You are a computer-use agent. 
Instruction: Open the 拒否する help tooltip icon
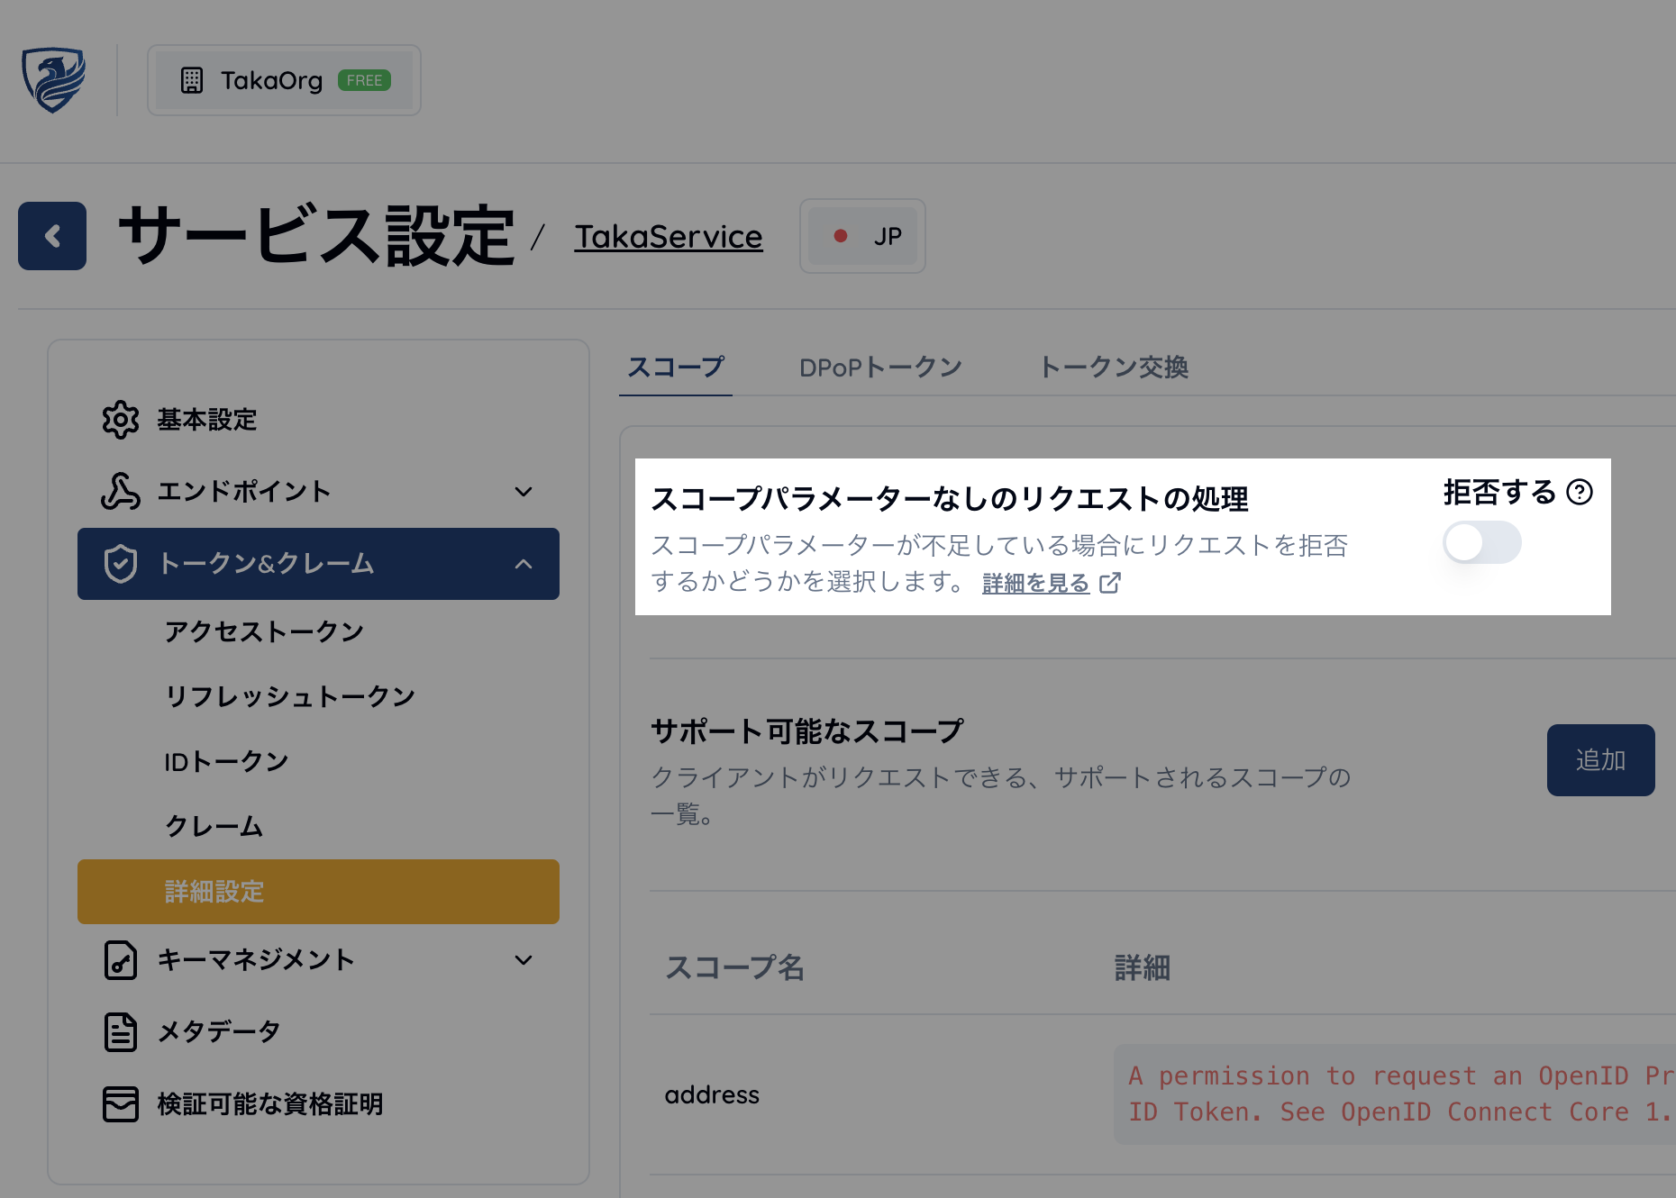(1579, 493)
